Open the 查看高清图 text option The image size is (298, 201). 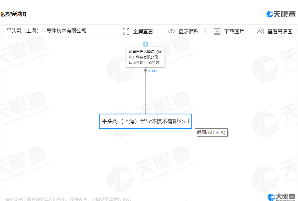point(280,31)
